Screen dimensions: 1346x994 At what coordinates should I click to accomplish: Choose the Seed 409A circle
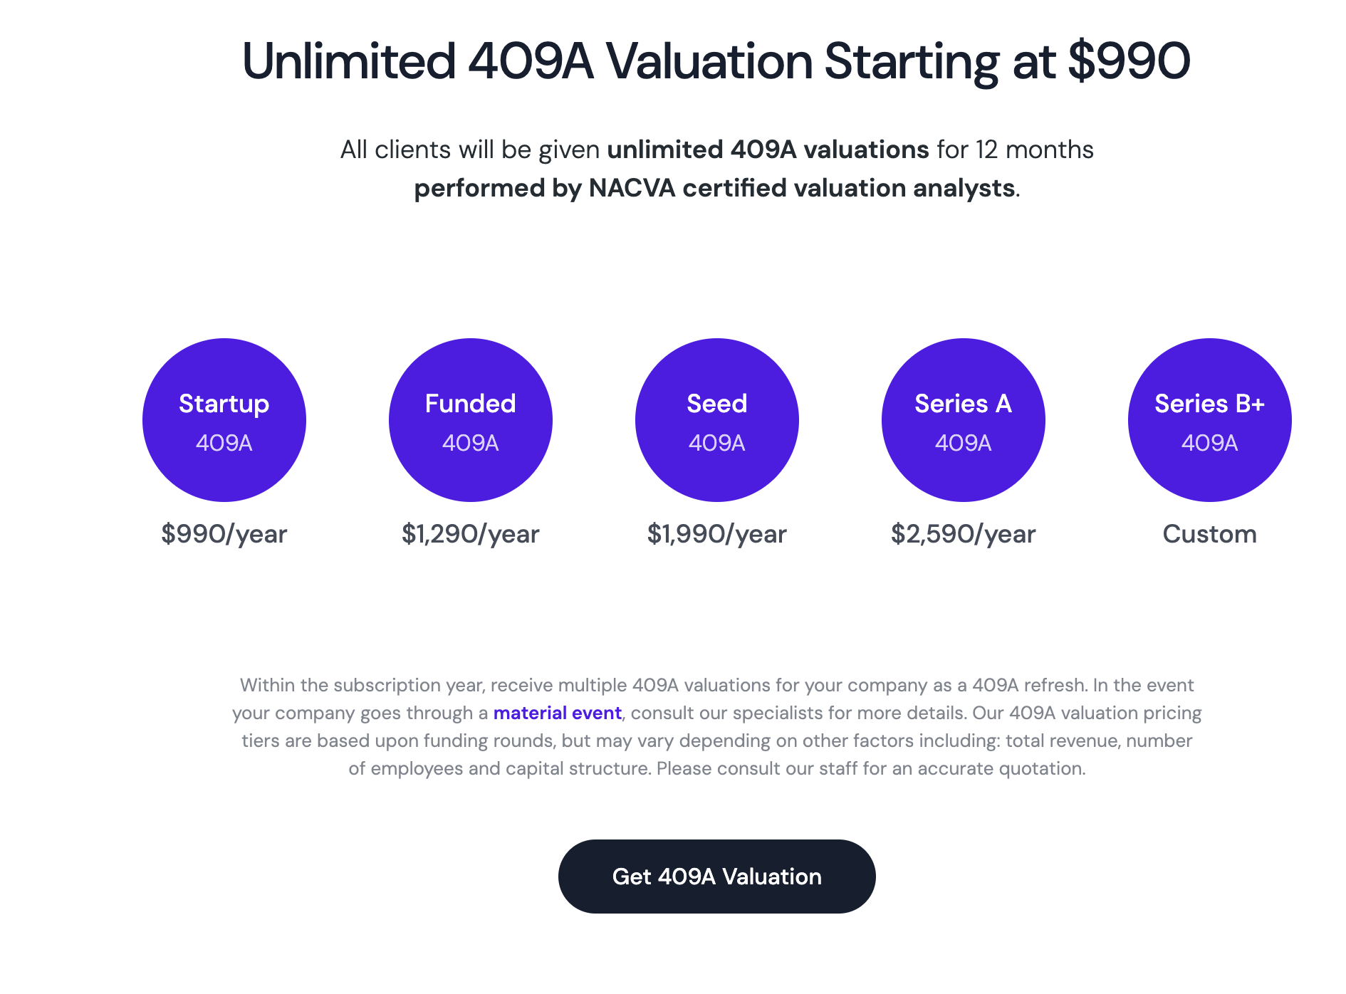pyautogui.click(x=717, y=420)
